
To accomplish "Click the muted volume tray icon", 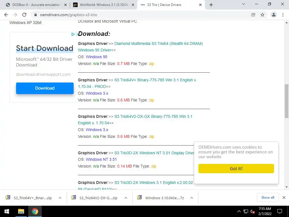I will click(252, 211).
